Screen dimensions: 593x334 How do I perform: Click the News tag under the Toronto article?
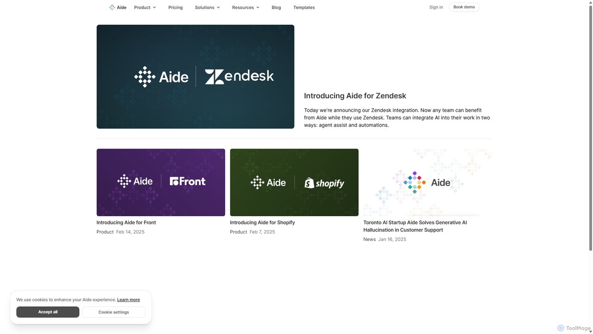pos(370,239)
